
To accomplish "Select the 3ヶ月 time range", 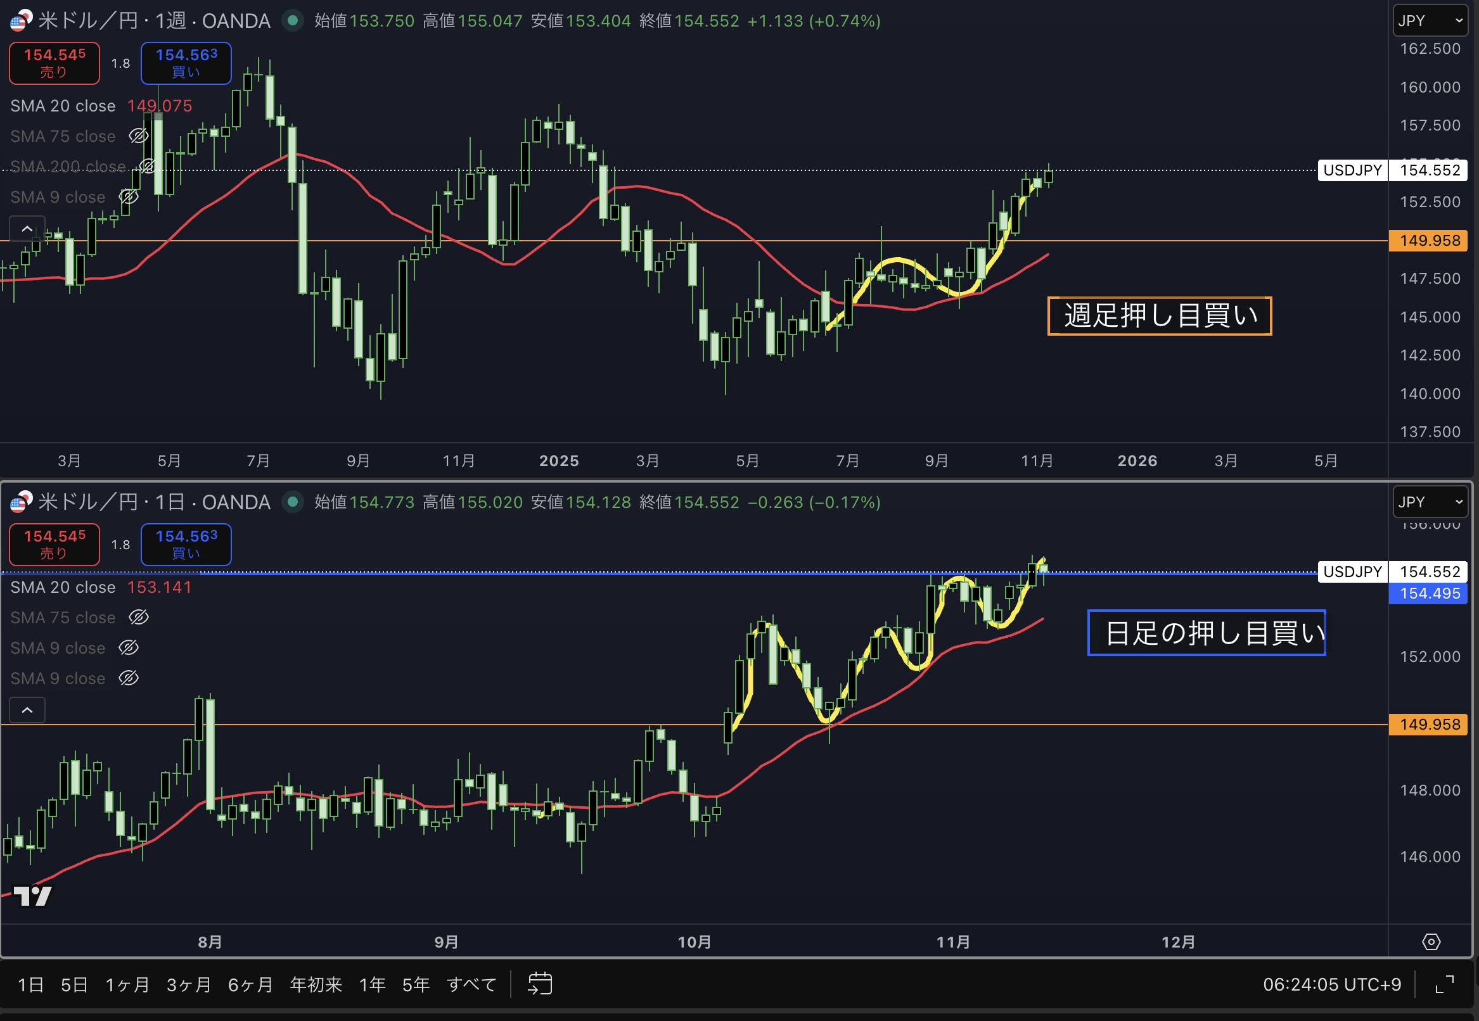I will (188, 984).
